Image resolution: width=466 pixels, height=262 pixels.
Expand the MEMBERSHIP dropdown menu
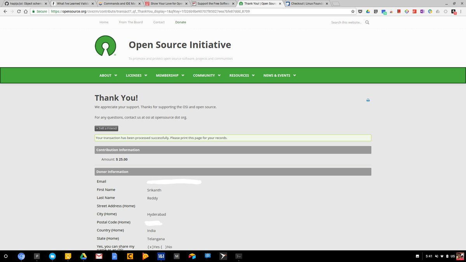(x=170, y=75)
